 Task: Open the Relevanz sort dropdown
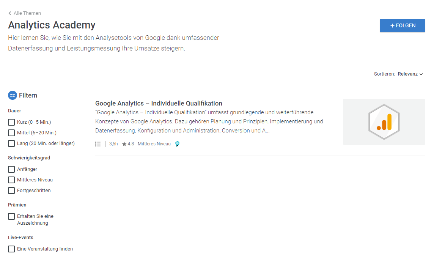click(410, 74)
